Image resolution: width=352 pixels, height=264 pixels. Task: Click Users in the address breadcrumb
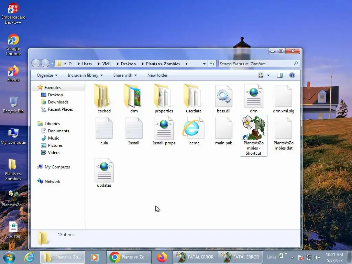[87, 64]
